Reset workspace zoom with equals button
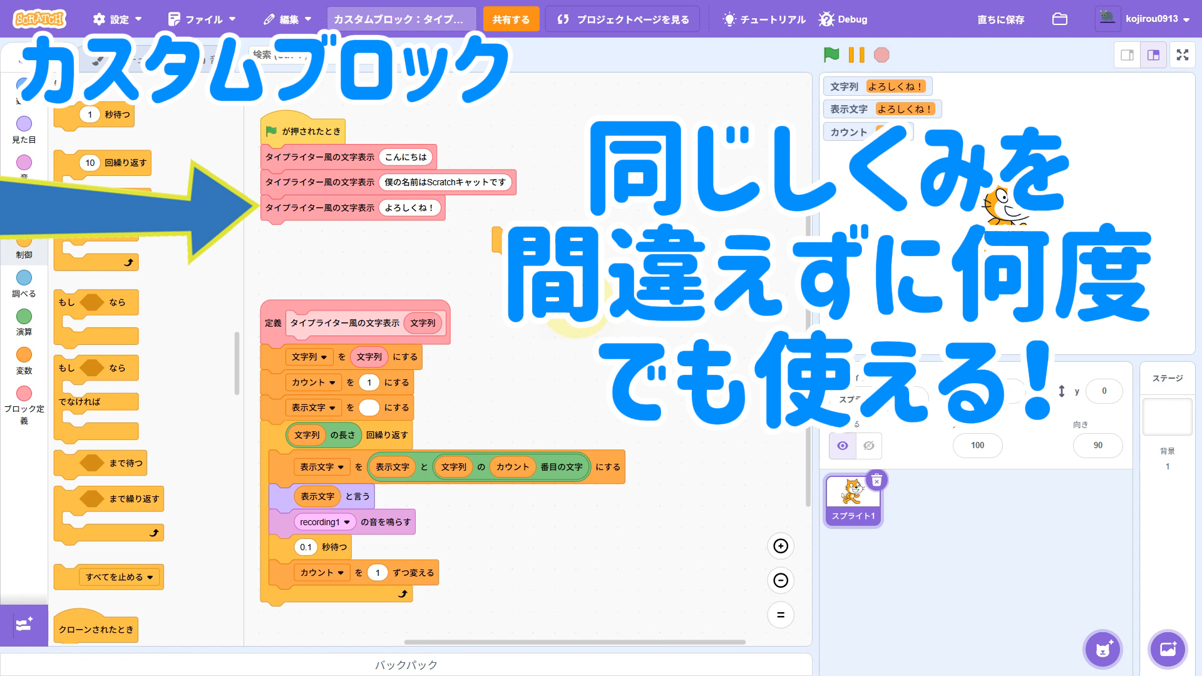 coord(781,615)
